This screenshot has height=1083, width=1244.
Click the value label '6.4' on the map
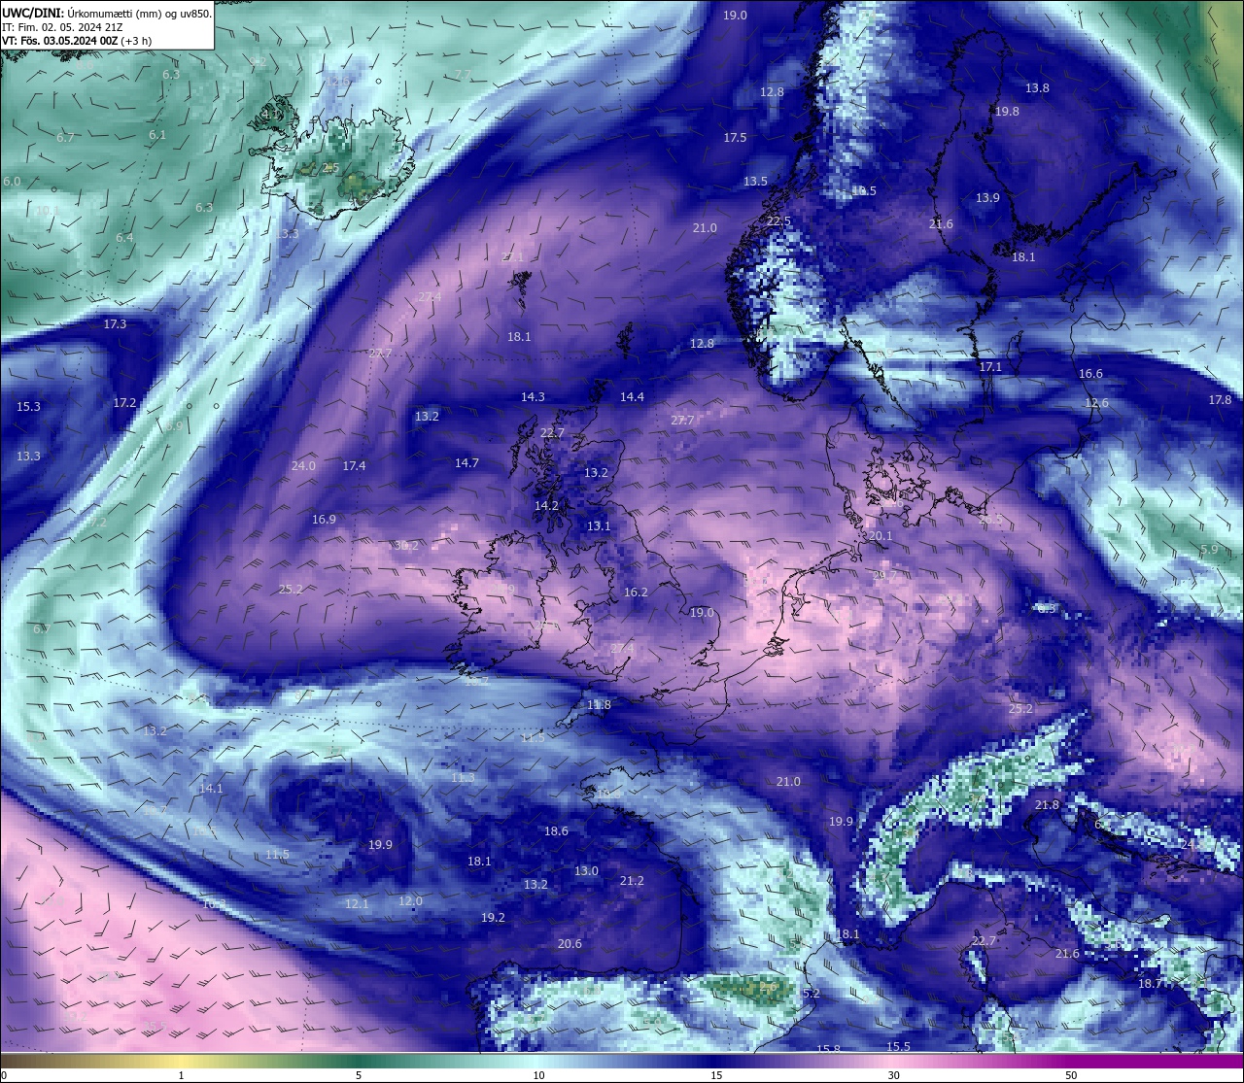tap(124, 238)
